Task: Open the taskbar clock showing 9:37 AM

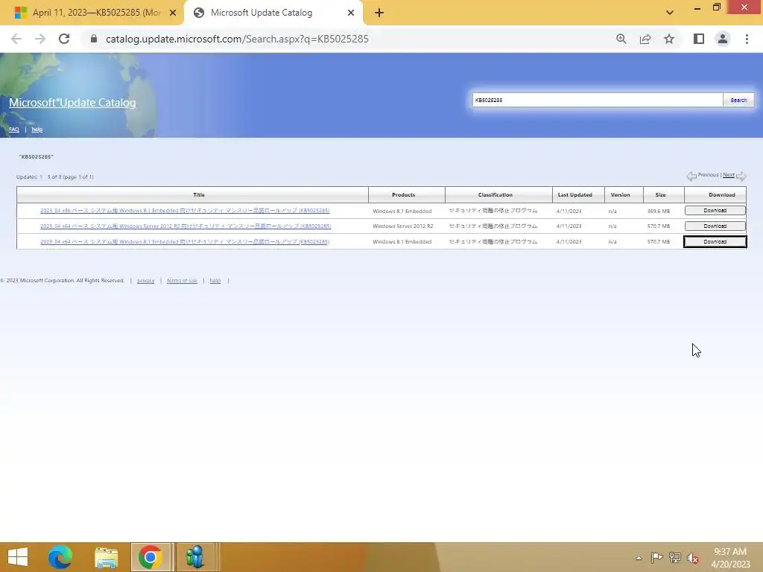Action: (730, 558)
